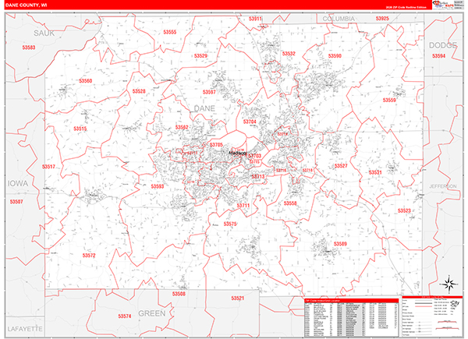Screen dimensions: 468x339
Task: Select ZIP code 53515 label
Action: click(x=80, y=129)
